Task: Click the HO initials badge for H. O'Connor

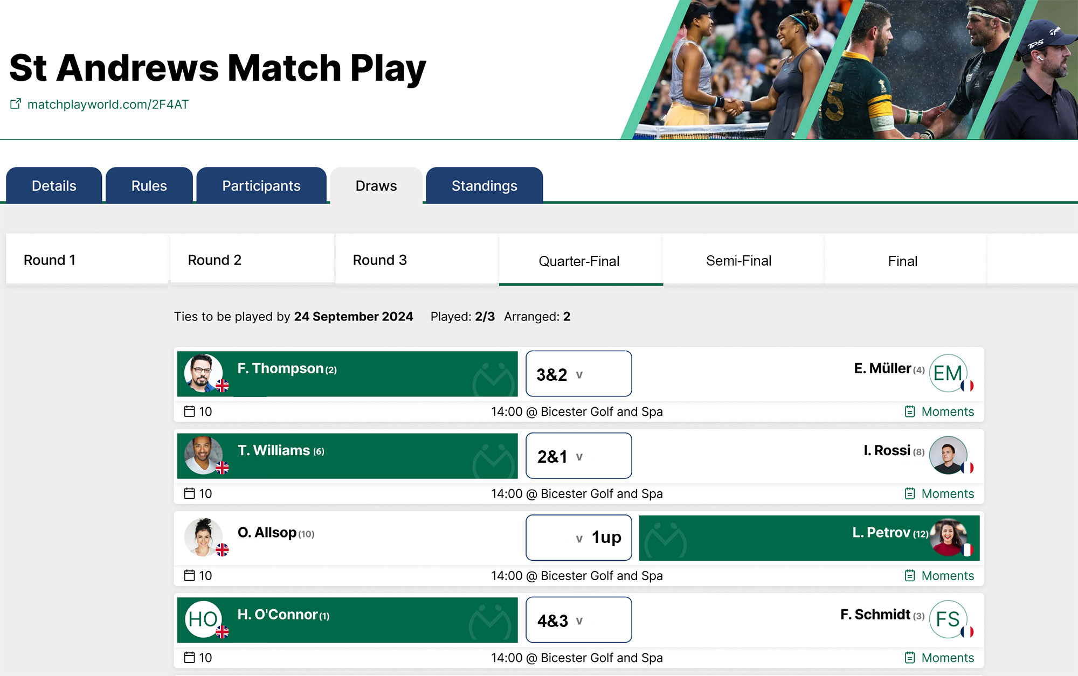Action: click(x=203, y=619)
